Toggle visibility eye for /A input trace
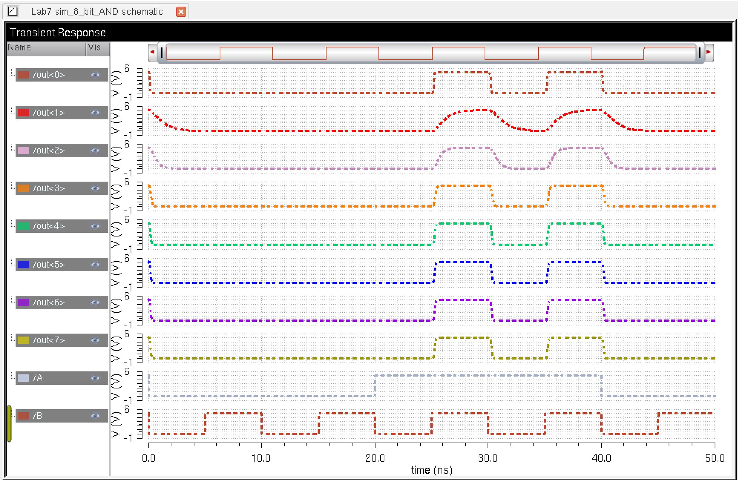The width and height of the screenshot is (738, 480). pyautogui.click(x=95, y=378)
